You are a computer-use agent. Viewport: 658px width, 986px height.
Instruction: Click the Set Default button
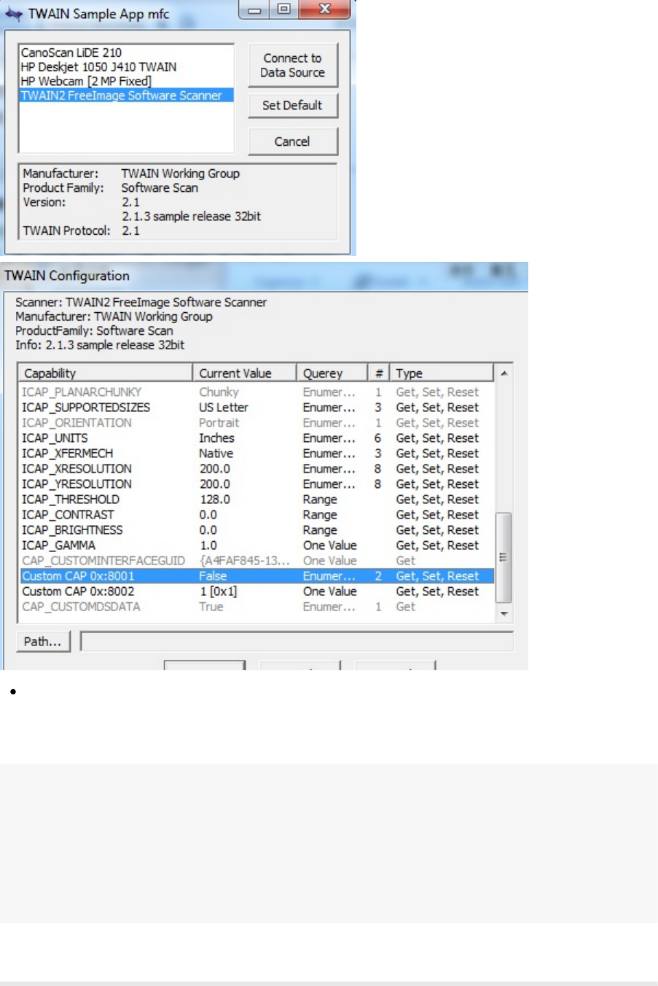point(293,105)
